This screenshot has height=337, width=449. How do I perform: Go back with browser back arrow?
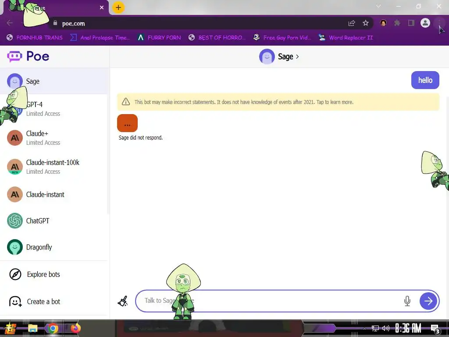(x=10, y=23)
